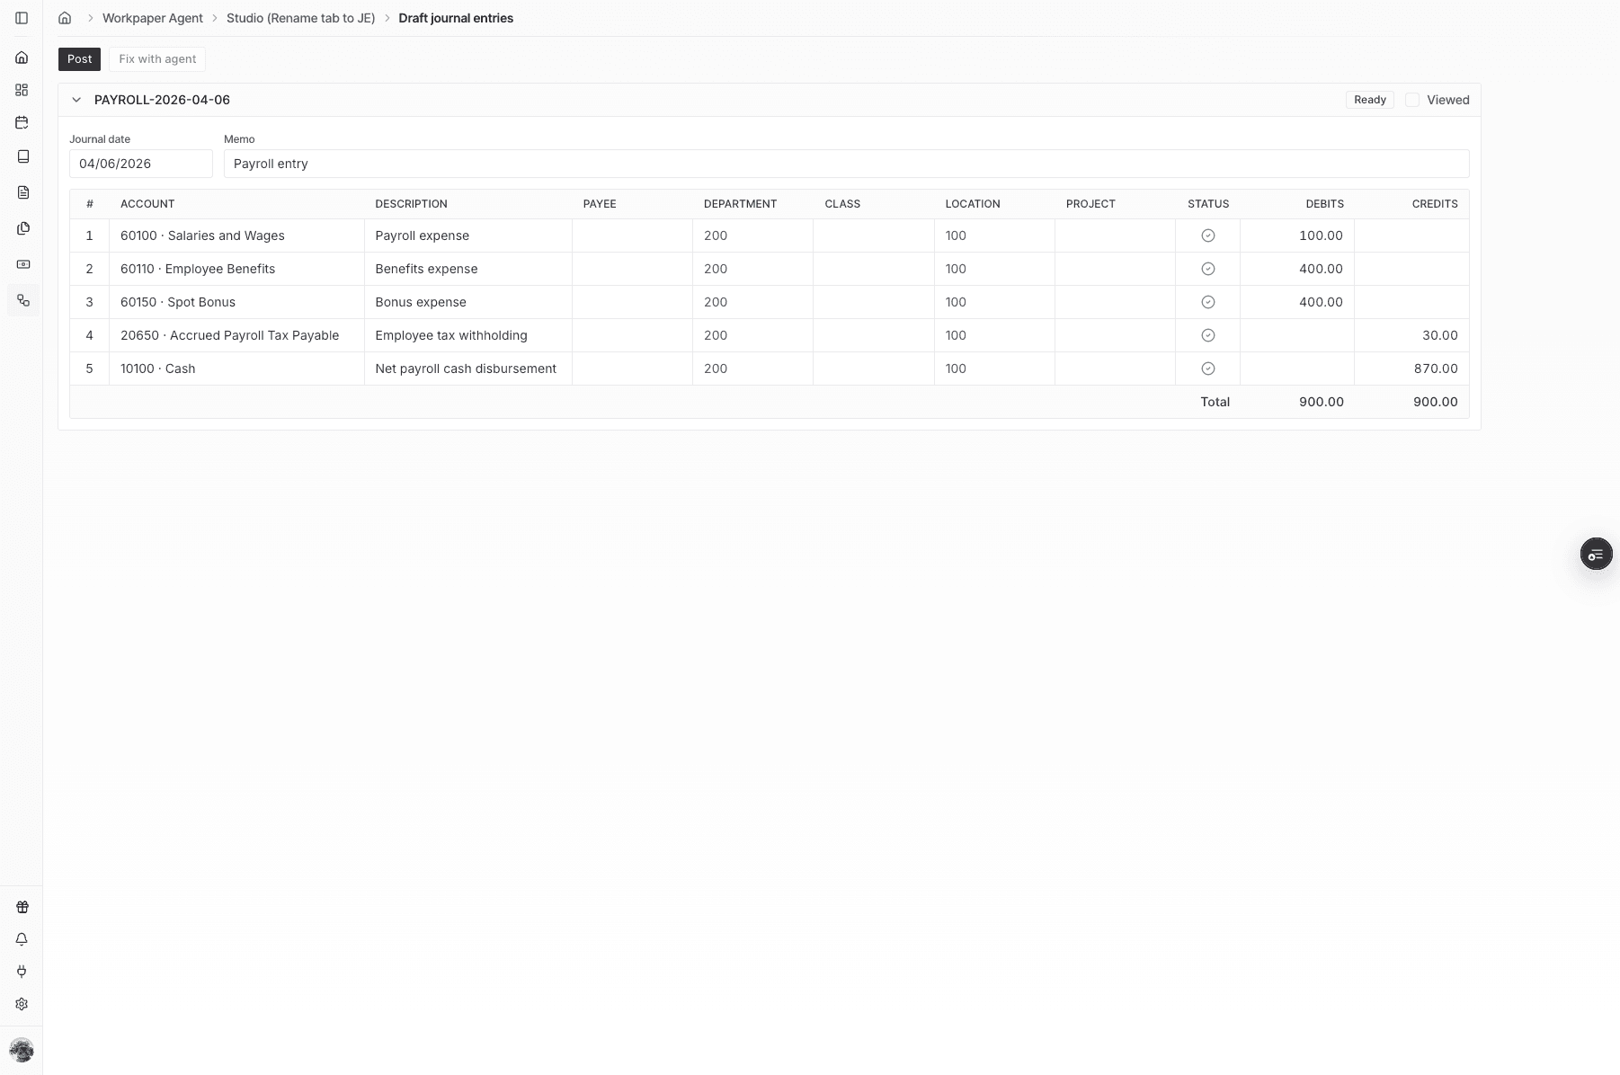Screen dimensions: 1620x1075
Task: Click the 870.00 credit amount
Action: coord(1435,369)
